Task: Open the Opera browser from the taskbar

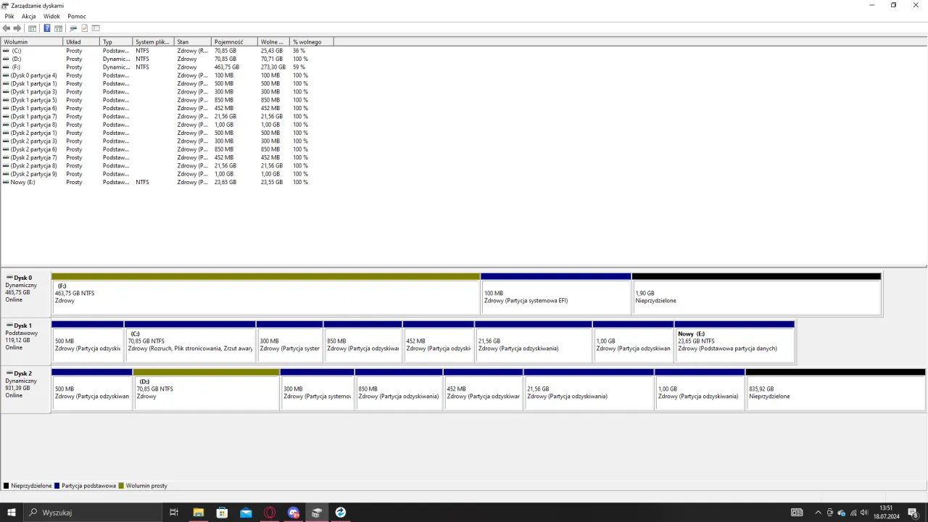Action: (270, 513)
